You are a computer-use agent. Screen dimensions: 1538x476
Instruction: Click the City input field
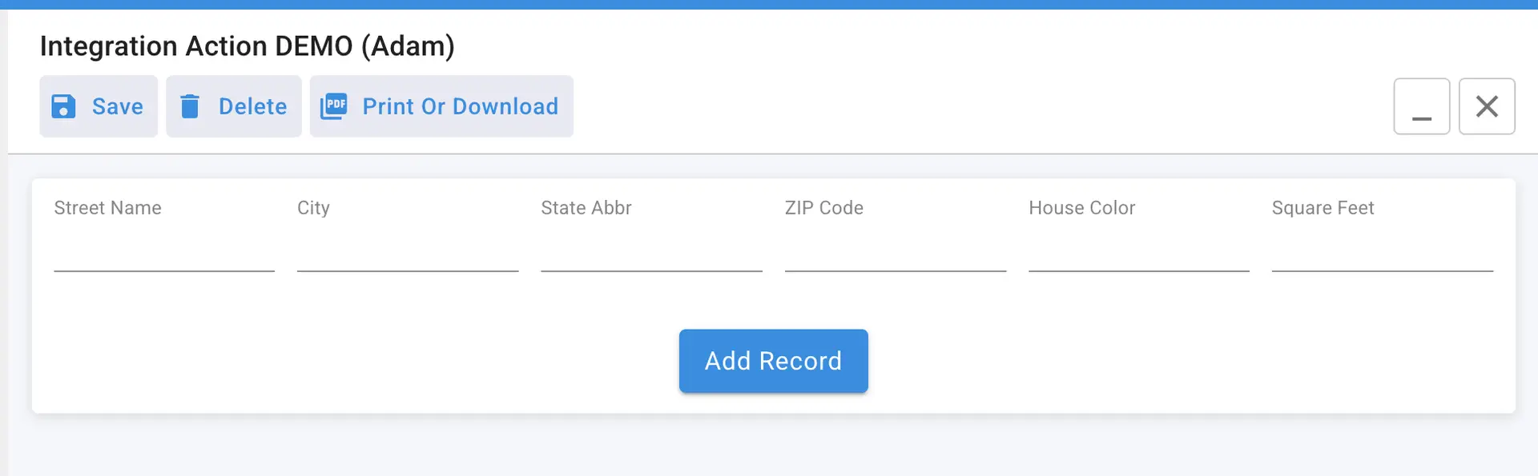pyautogui.click(x=407, y=264)
